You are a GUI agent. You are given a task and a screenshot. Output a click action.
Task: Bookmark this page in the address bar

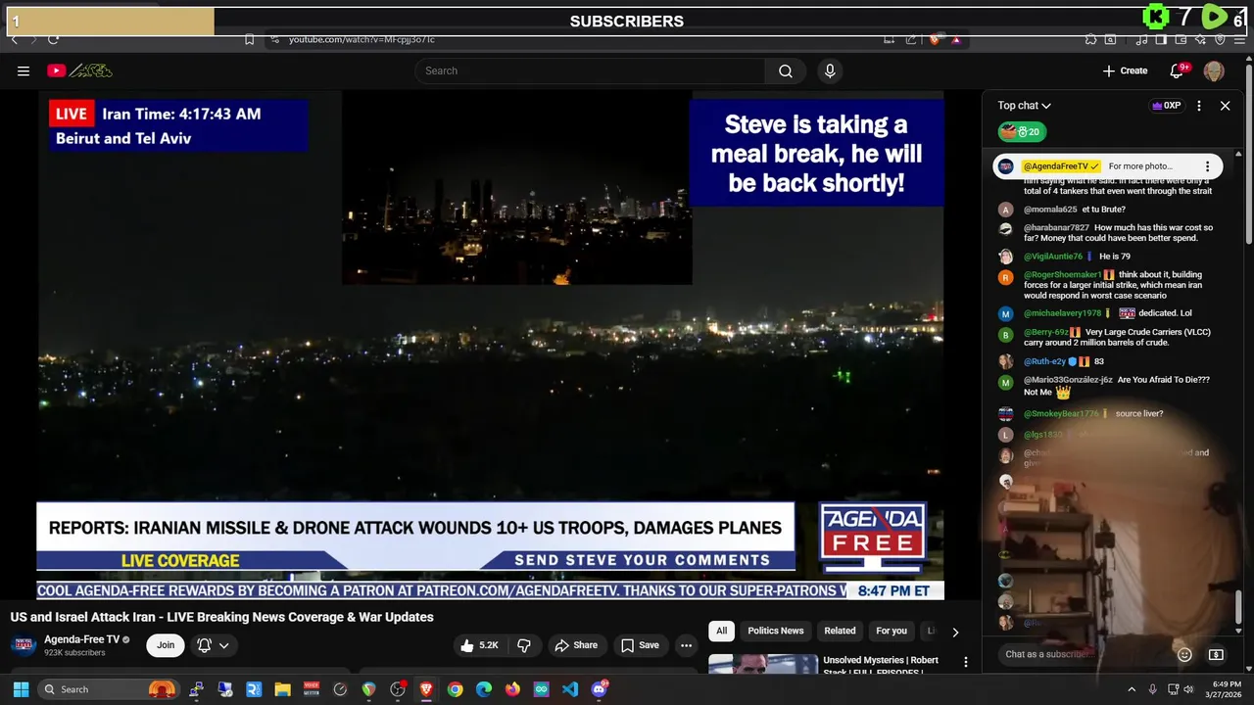(249, 39)
